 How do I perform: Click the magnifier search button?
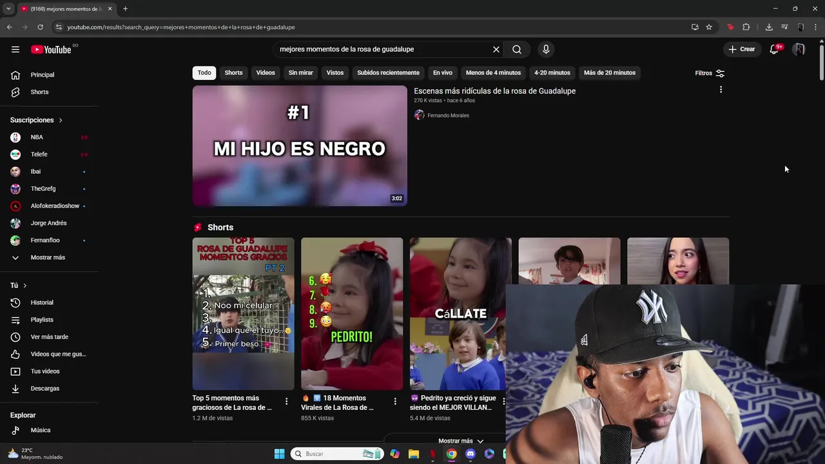point(517,50)
